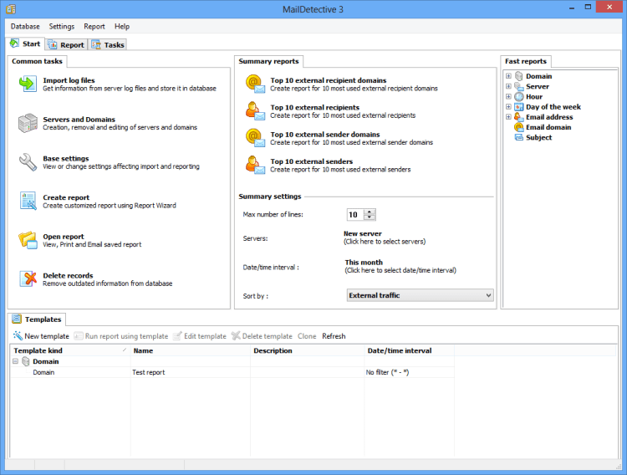Click Email domain label in Fast reports

[548, 127]
